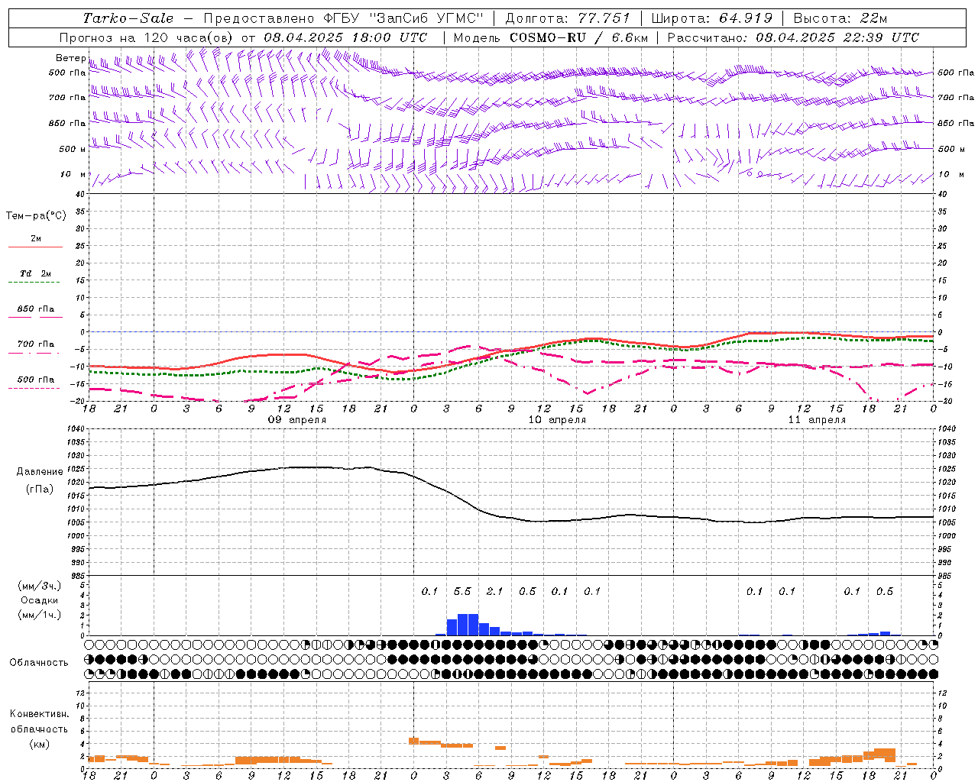This screenshot has height=782, width=978.
Task: Click the Осадки precipitation label
Action: [39, 600]
